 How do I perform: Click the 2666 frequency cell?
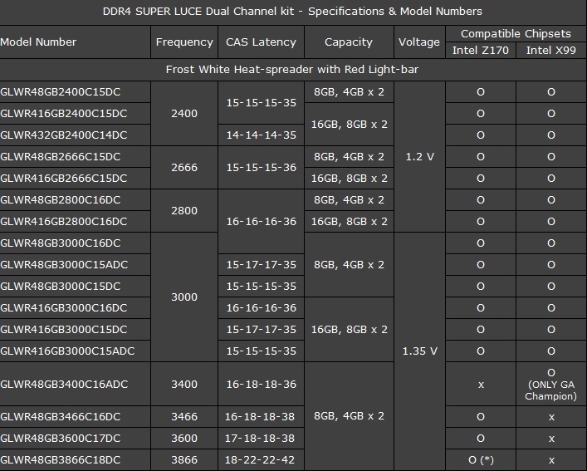click(184, 167)
